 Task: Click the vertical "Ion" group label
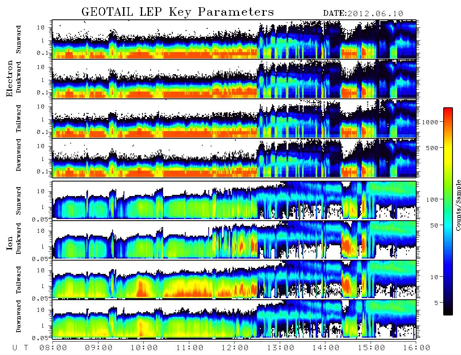tap(10, 243)
